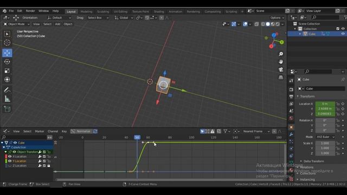Switch to the Animation workspace tab
The width and height of the screenshot is (347, 195).
coord(175,11)
